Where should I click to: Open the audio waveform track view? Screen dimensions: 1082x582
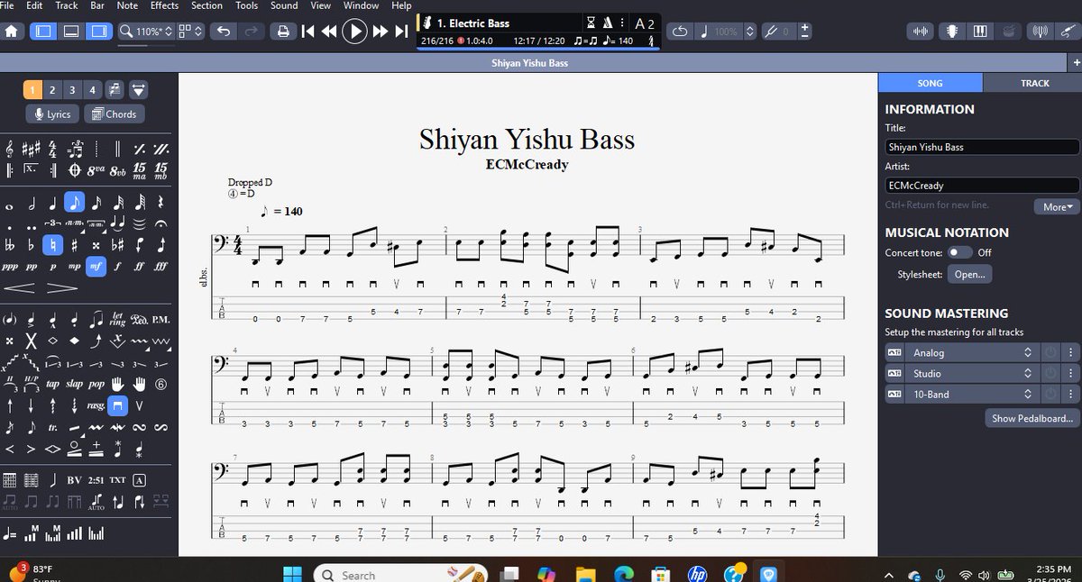pos(922,32)
